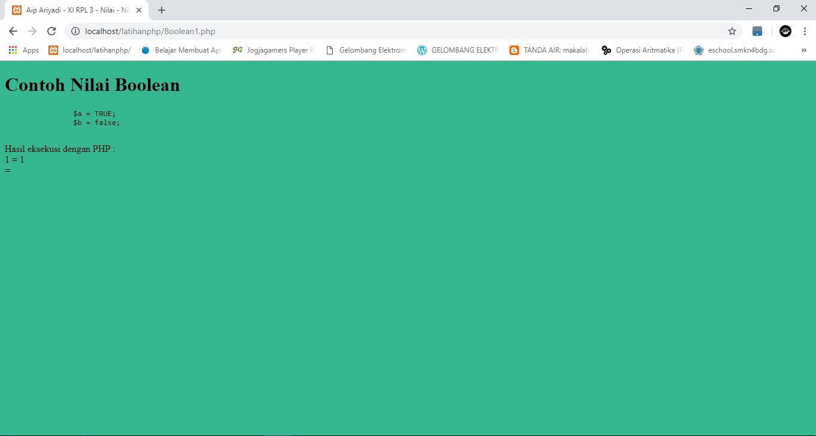The width and height of the screenshot is (816, 436).
Task: Toggle the bookmark star for this page
Action: coord(732,31)
